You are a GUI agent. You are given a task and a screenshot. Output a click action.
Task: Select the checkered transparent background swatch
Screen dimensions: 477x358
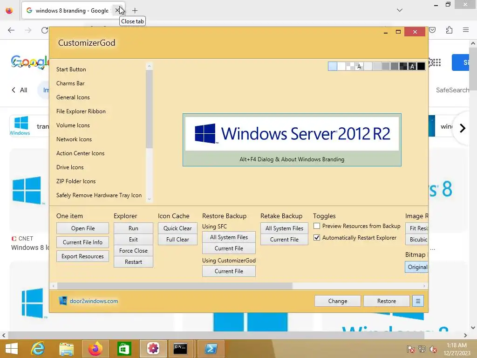click(350, 66)
